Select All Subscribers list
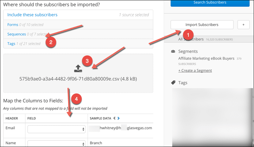254x147 pixels. pyautogui.click(x=191, y=39)
